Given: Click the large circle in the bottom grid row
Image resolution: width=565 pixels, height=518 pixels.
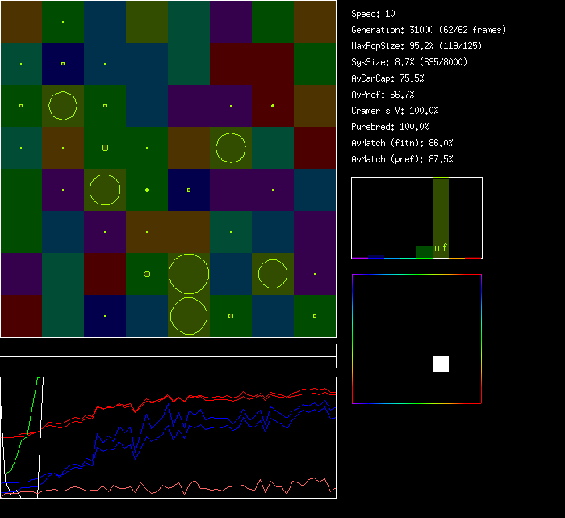Looking at the screenshot, I should (x=189, y=316).
